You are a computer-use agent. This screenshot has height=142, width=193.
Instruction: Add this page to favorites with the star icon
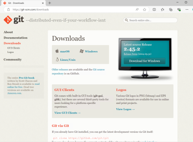pyautogui.click(x=145, y=9)
